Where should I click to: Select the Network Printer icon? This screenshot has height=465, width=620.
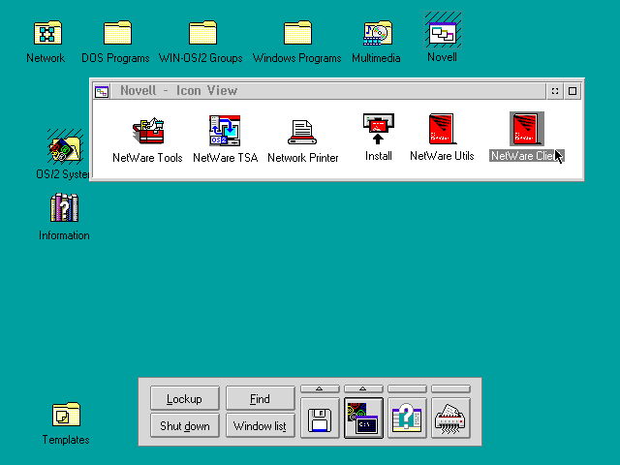[x=302, y=132]
